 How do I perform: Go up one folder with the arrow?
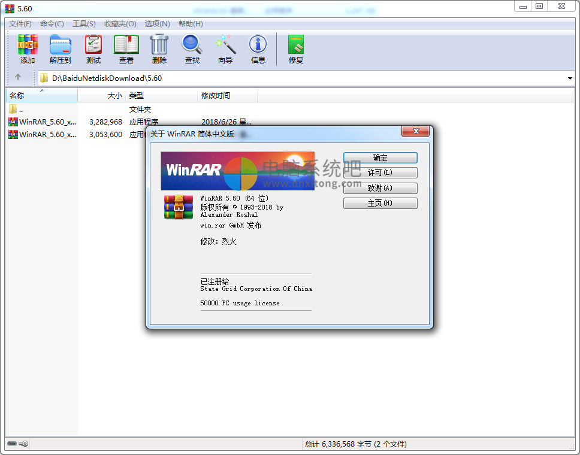click(x=18, y=77)
